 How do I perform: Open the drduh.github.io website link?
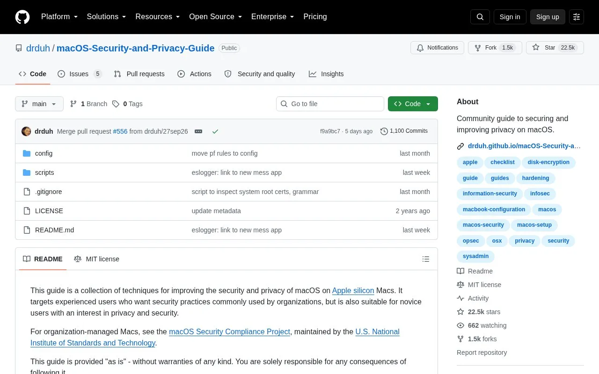pos(524,146)
